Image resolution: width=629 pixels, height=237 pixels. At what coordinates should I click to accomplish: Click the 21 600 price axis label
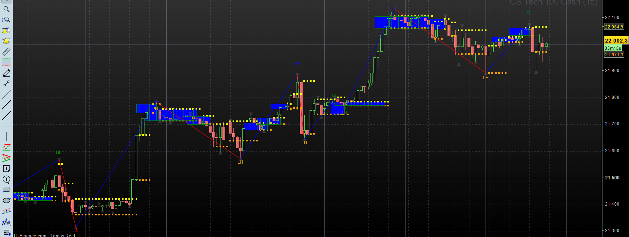tap(612, 151)
